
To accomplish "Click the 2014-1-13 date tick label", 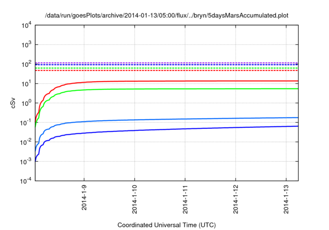I will pyautogui.click(x=286, y=199).
